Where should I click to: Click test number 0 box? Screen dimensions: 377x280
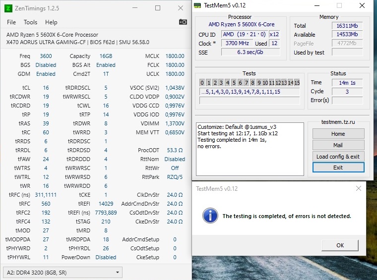click(x=202, y=83)
